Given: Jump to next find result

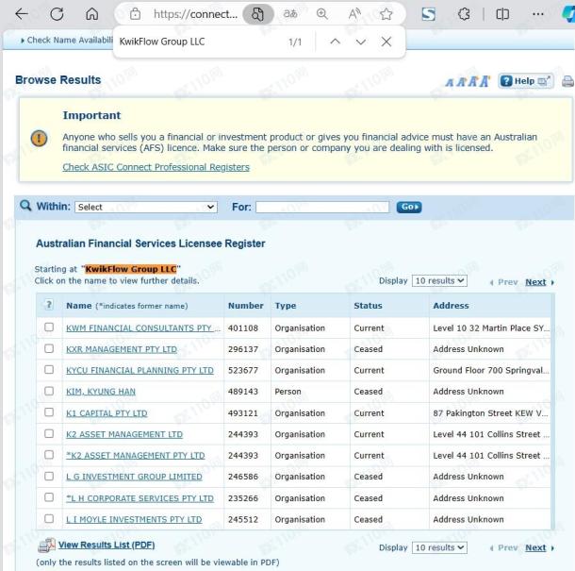Looking at the screenshot, I should pos(361,42).
